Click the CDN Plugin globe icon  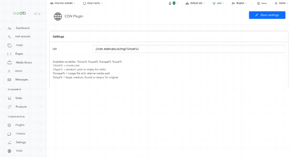coord(57,16)
